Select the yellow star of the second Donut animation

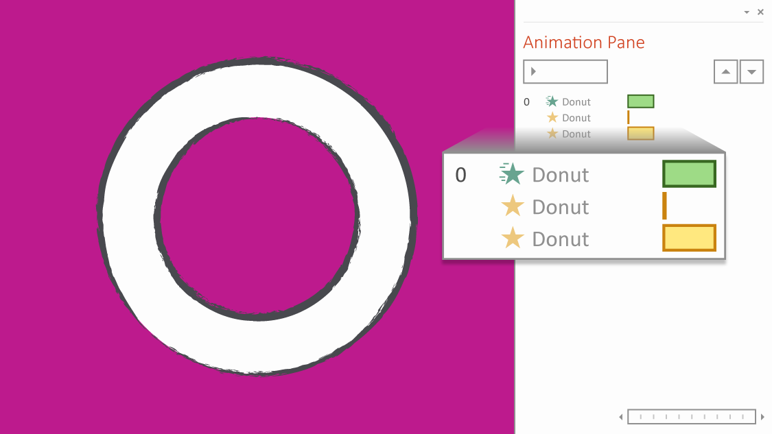[x=553, y=117]
